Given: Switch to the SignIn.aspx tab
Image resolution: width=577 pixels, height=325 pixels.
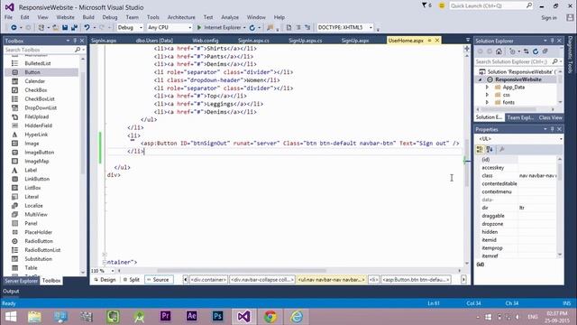Looking at the screenshot, I should [104, 41].
